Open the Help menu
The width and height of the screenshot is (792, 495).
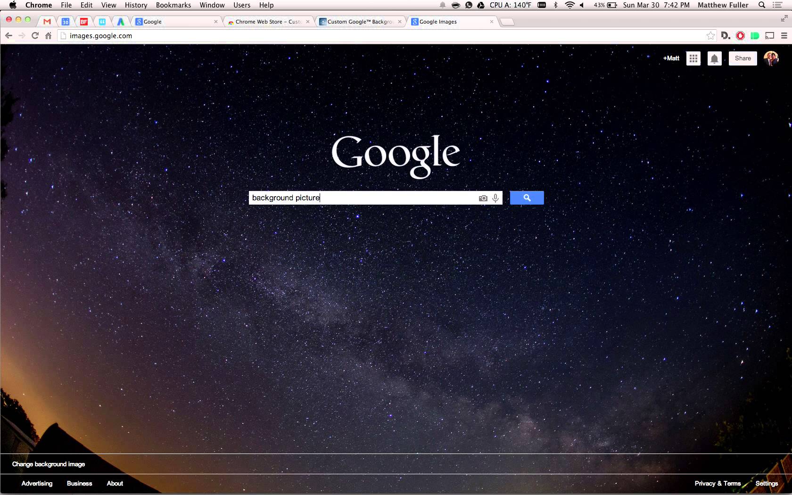266,5
